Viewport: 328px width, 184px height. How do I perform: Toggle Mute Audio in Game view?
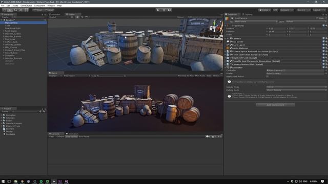[200, 76]
